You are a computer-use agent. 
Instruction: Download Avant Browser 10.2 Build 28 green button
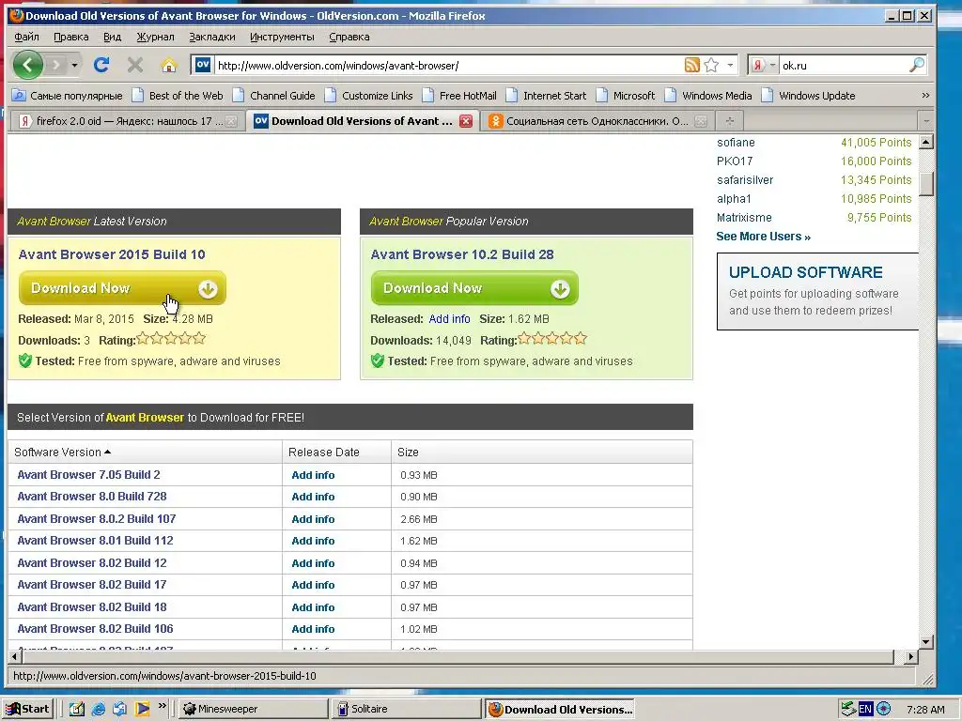[474, 288]
